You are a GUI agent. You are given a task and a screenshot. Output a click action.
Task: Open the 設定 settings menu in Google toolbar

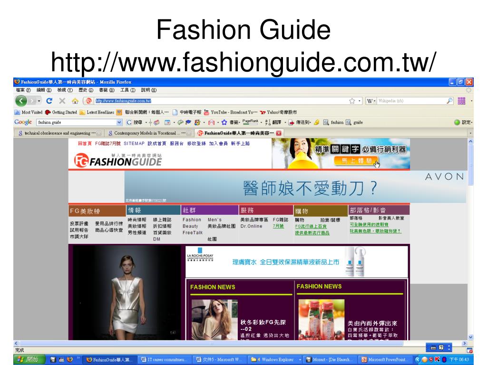463,122
